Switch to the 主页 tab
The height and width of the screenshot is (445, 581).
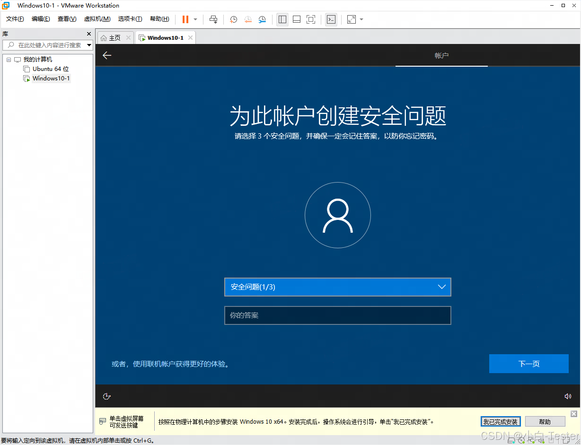coord(115,38)
